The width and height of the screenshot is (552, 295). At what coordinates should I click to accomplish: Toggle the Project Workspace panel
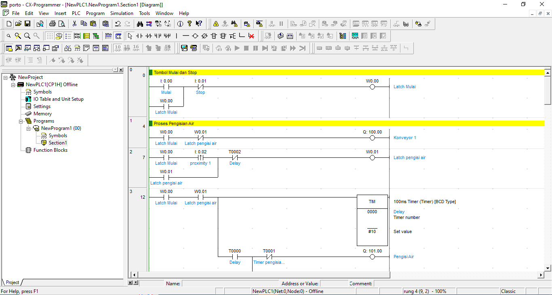[x=9, y=48]
